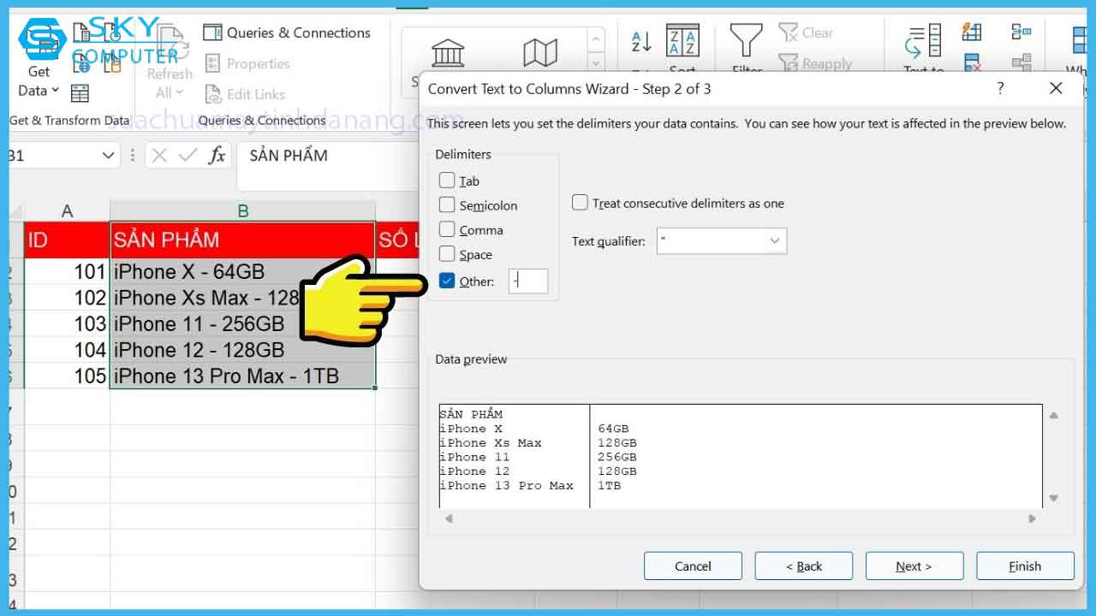Click the Reapply filter icon
The image size is (1096, 616).
tap(789, 63)
